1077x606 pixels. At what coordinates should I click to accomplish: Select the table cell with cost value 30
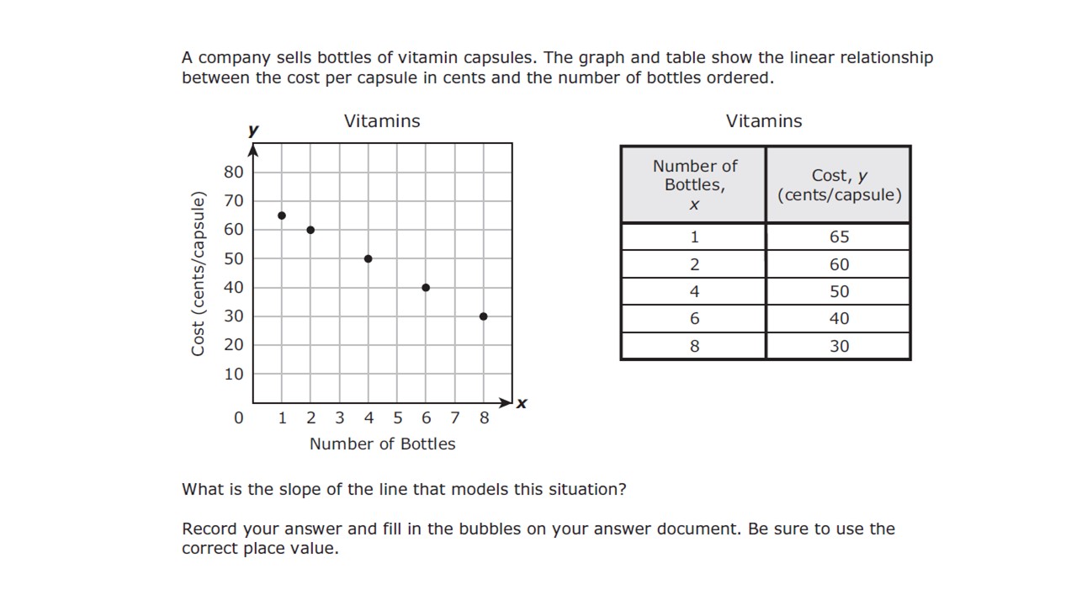coord(839,346)
